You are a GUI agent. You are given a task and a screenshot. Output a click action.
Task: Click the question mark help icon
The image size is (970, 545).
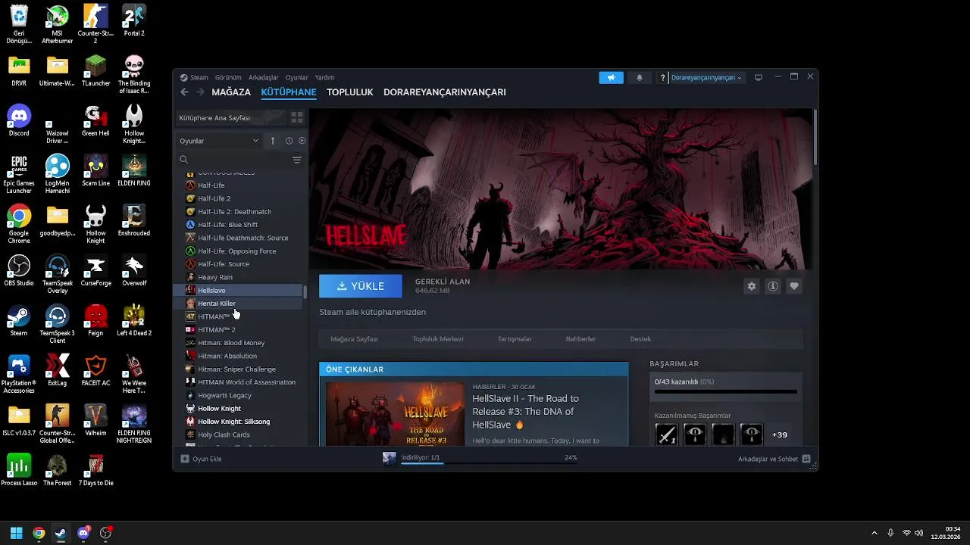click(663, 77)
